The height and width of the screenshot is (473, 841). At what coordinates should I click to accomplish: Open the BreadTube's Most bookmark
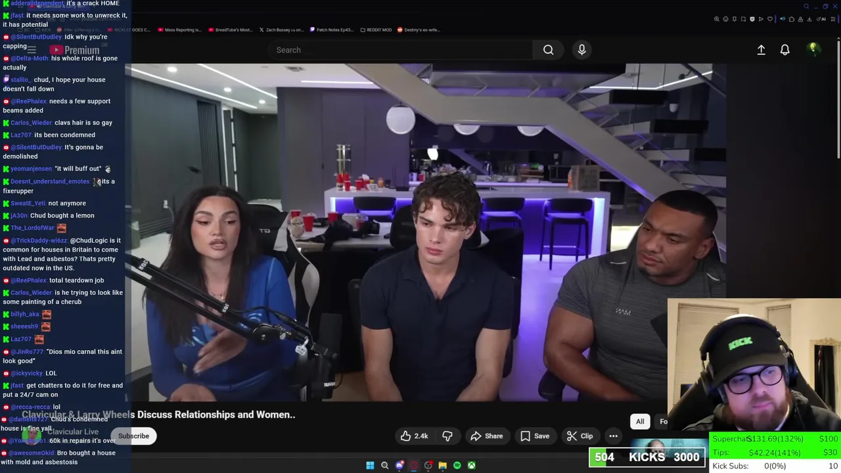pos(230,30)
